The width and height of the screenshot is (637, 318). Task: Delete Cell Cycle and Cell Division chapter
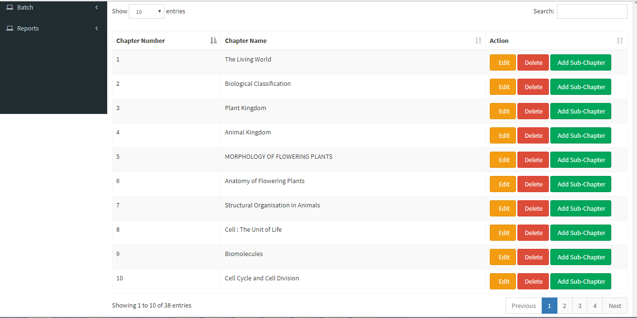click(x=533, y=281)
